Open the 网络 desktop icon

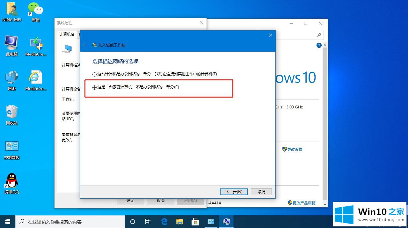(x=12, y=79)
